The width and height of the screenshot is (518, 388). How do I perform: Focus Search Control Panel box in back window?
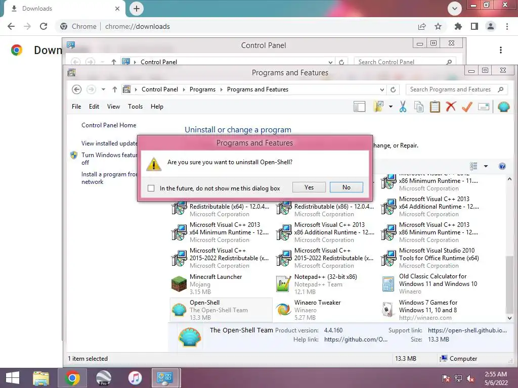(405, 62)
